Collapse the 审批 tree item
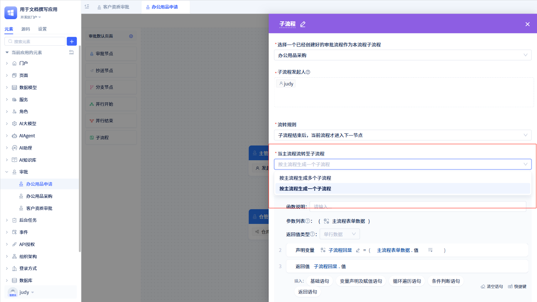This screenshot has height=302, width=537. 7,172
